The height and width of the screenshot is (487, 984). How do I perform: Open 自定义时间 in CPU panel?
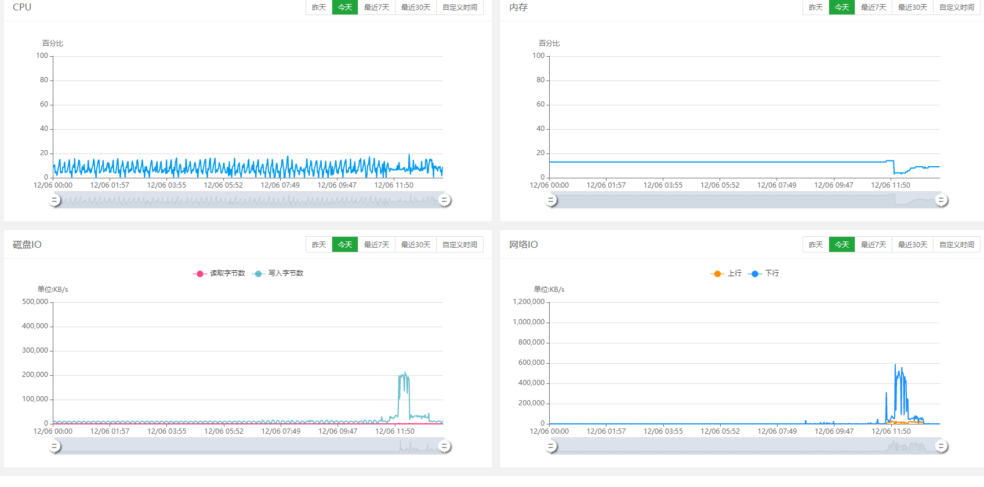[460, 8]
